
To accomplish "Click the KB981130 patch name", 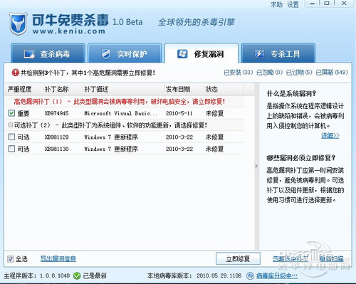I will point(57,149).
